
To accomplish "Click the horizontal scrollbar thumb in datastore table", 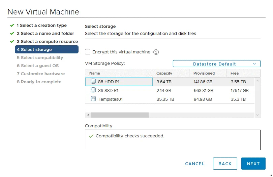I will [120, 115].
